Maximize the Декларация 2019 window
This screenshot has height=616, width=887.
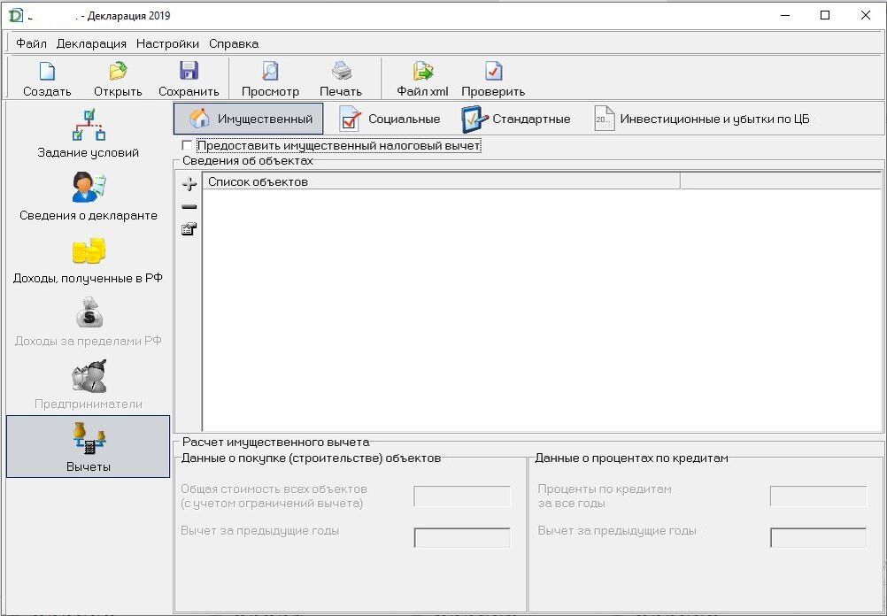[825, 15]
